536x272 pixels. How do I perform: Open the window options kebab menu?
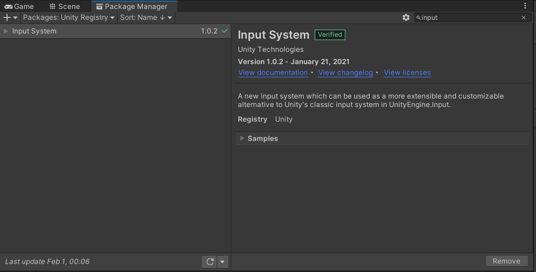[525, 6]
